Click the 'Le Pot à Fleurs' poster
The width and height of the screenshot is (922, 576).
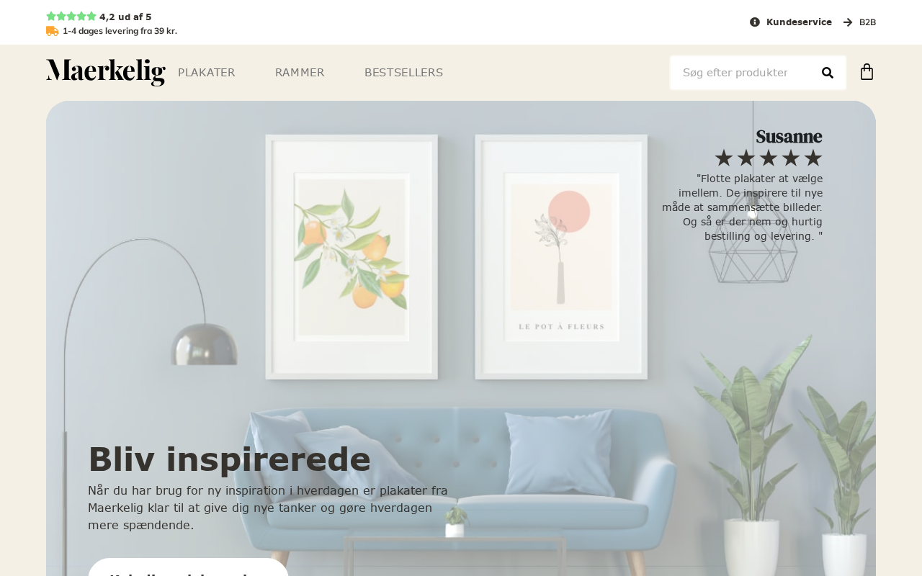click(561, 257)
